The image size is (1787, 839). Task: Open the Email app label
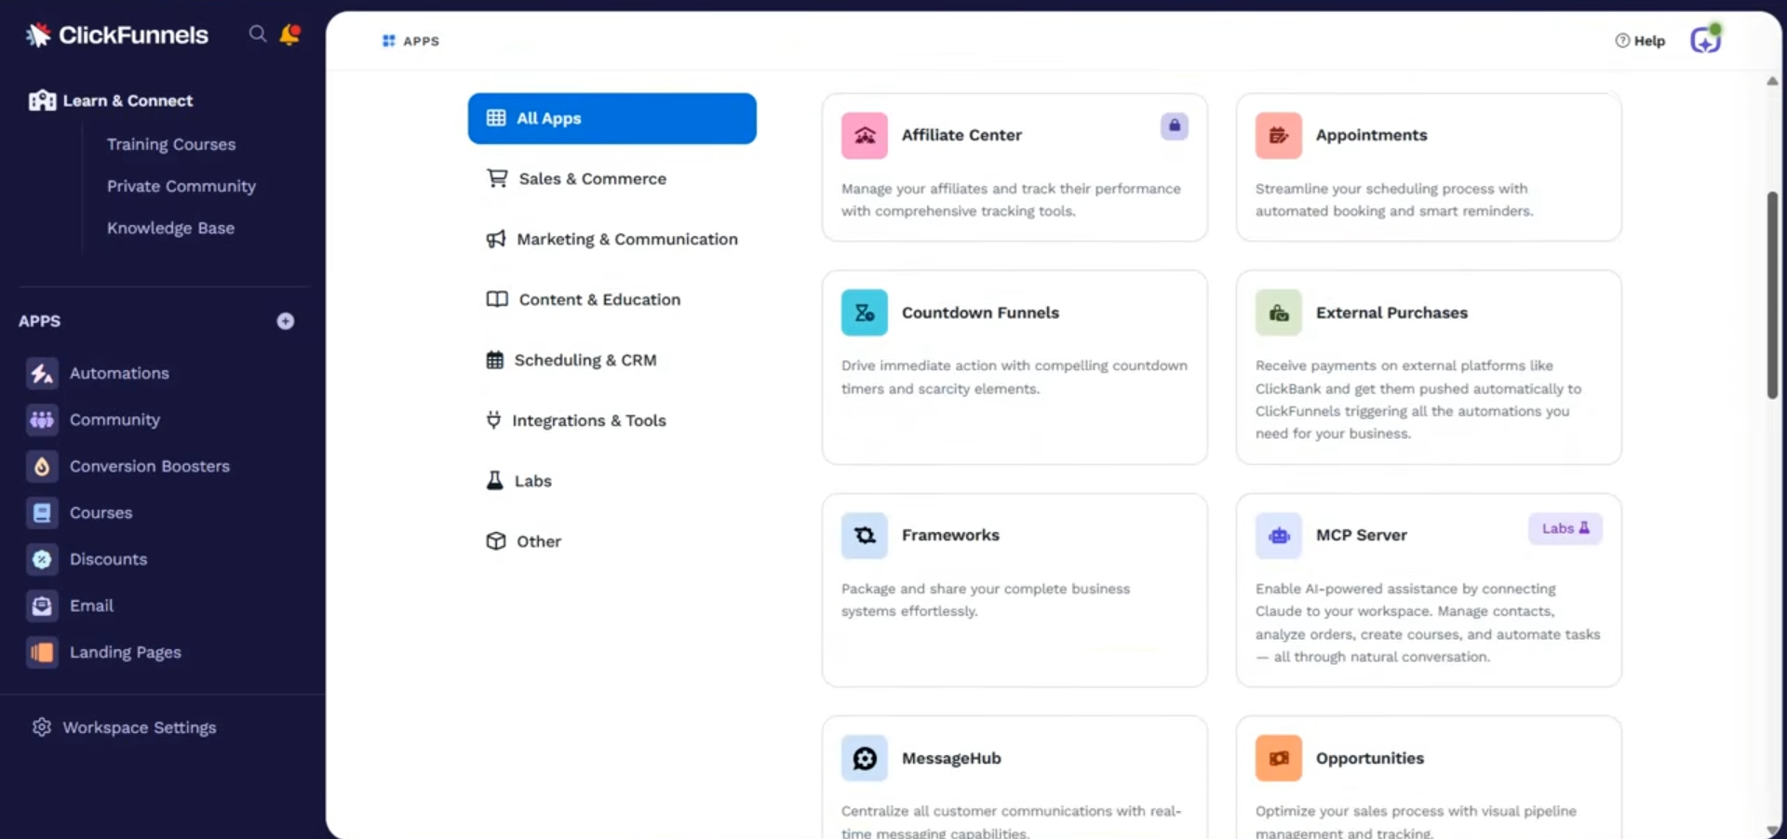[91, 606]
